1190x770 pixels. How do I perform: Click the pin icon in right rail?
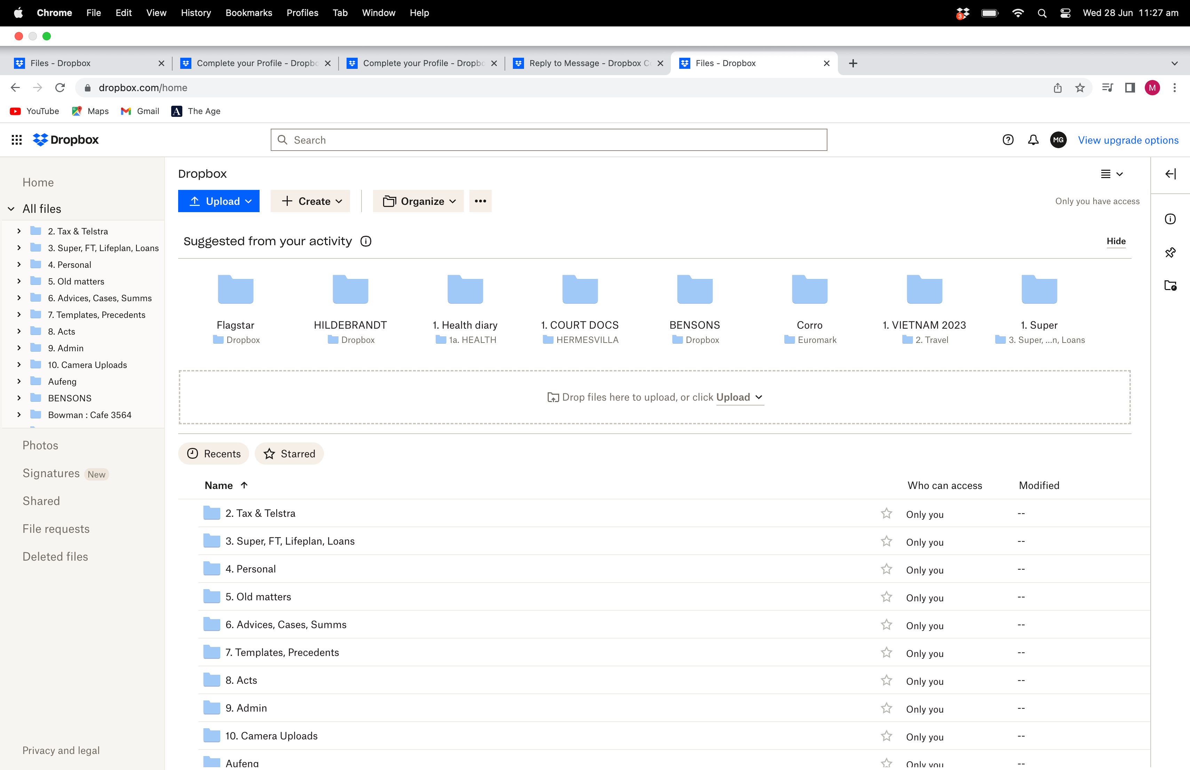point(1170,252)
